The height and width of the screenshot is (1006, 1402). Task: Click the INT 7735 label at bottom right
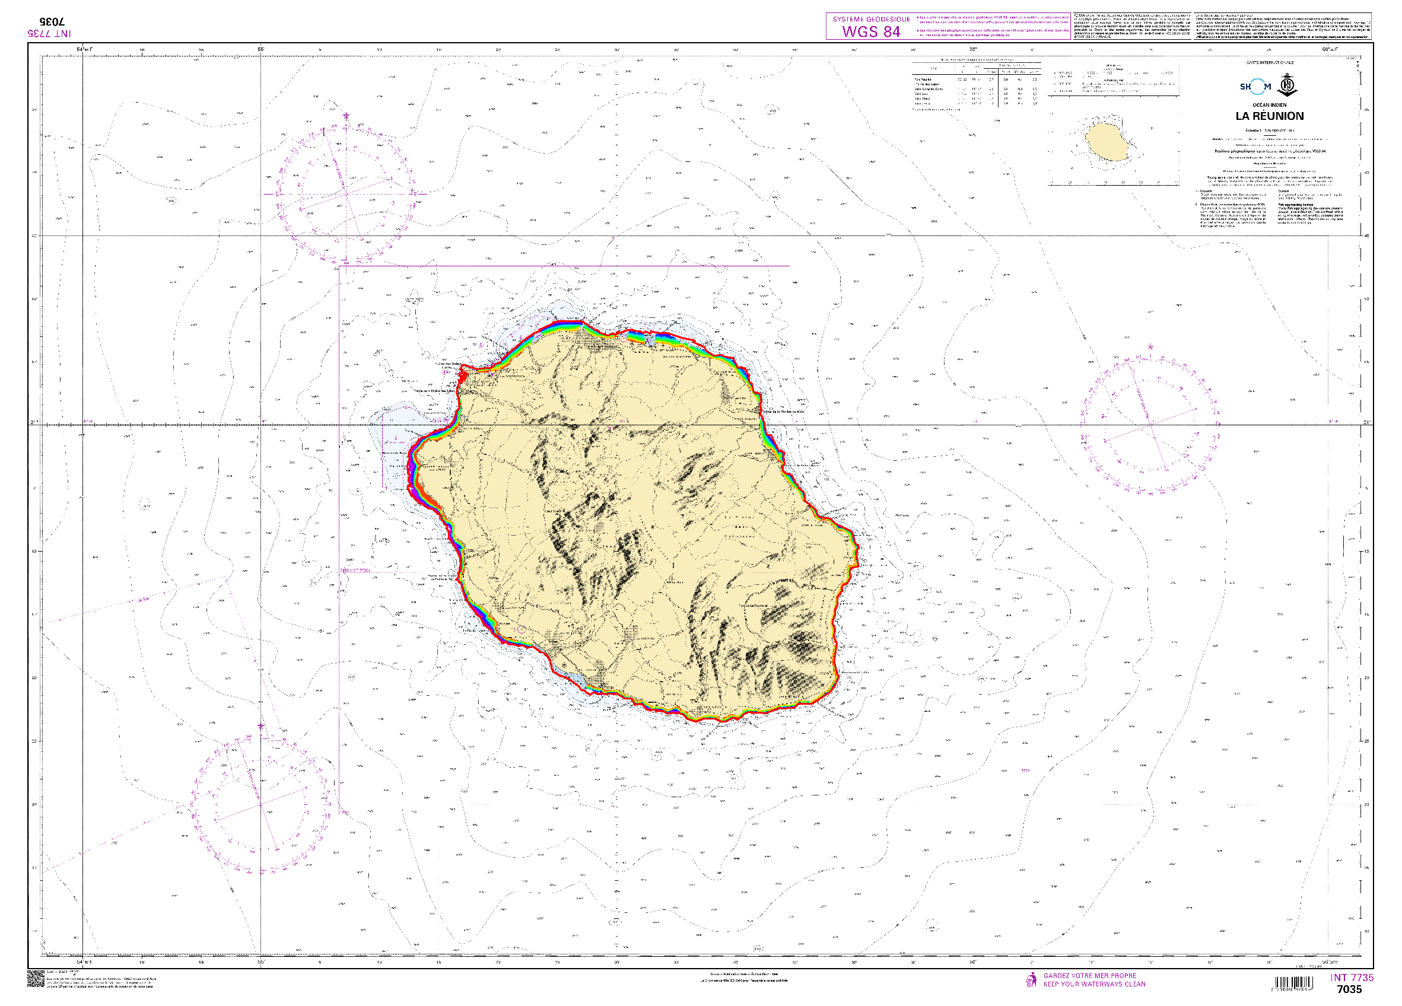click(1352, 978)
